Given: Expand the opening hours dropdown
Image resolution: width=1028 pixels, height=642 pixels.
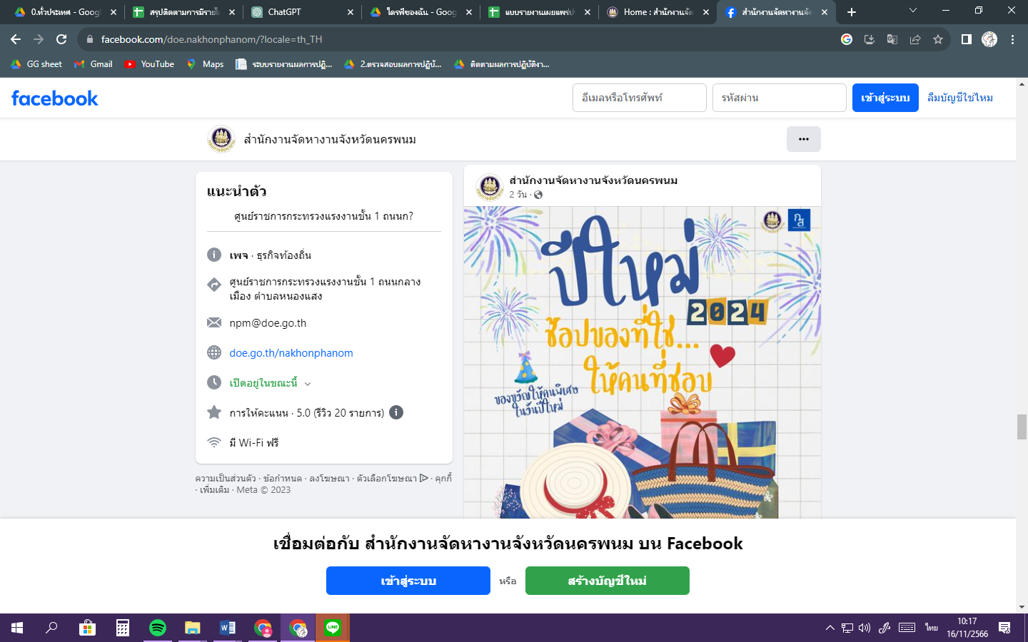Looking at the screenshot, I should coord(308,383).
